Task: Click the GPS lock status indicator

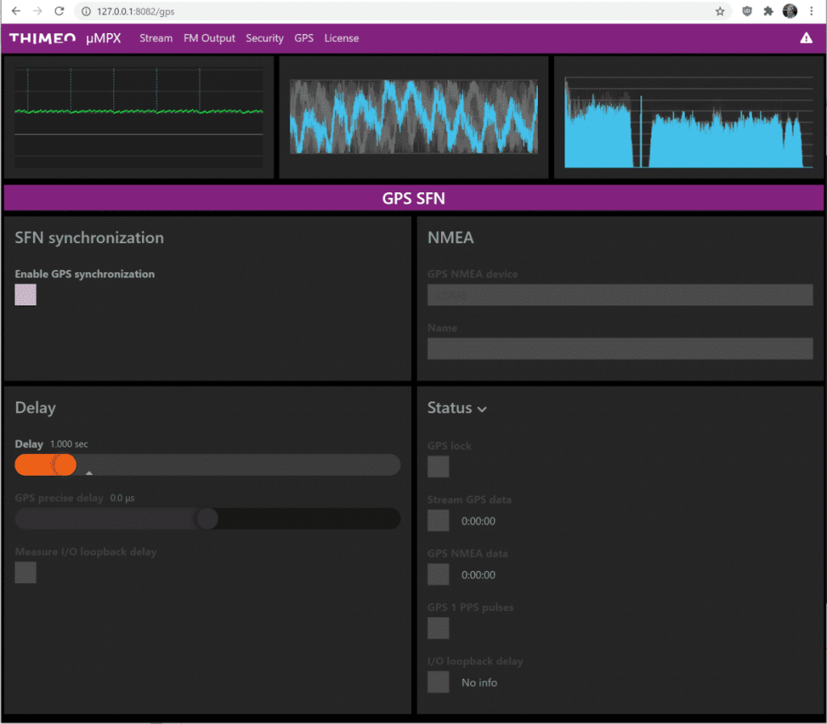Action: tap(438, 466)
